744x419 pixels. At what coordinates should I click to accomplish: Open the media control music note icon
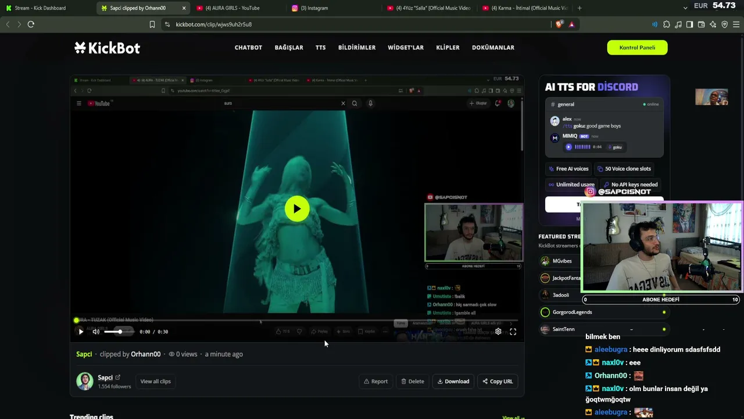[x=678, y=24]
